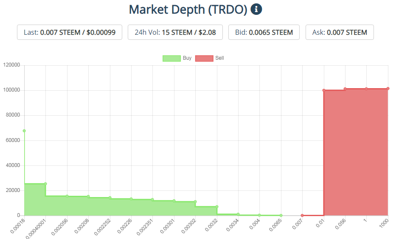396x239 pixels.
Task: Select the sell data point at price 1
Action: pos(366,89)
